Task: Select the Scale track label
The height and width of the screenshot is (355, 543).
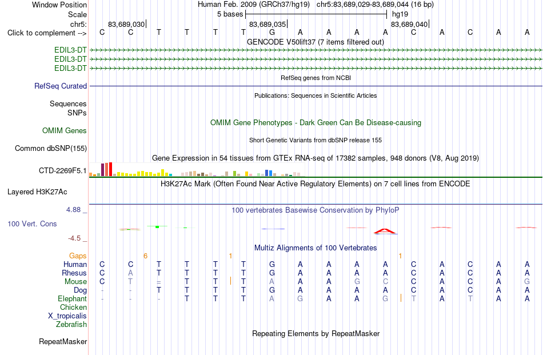Action: pos(77,14)
